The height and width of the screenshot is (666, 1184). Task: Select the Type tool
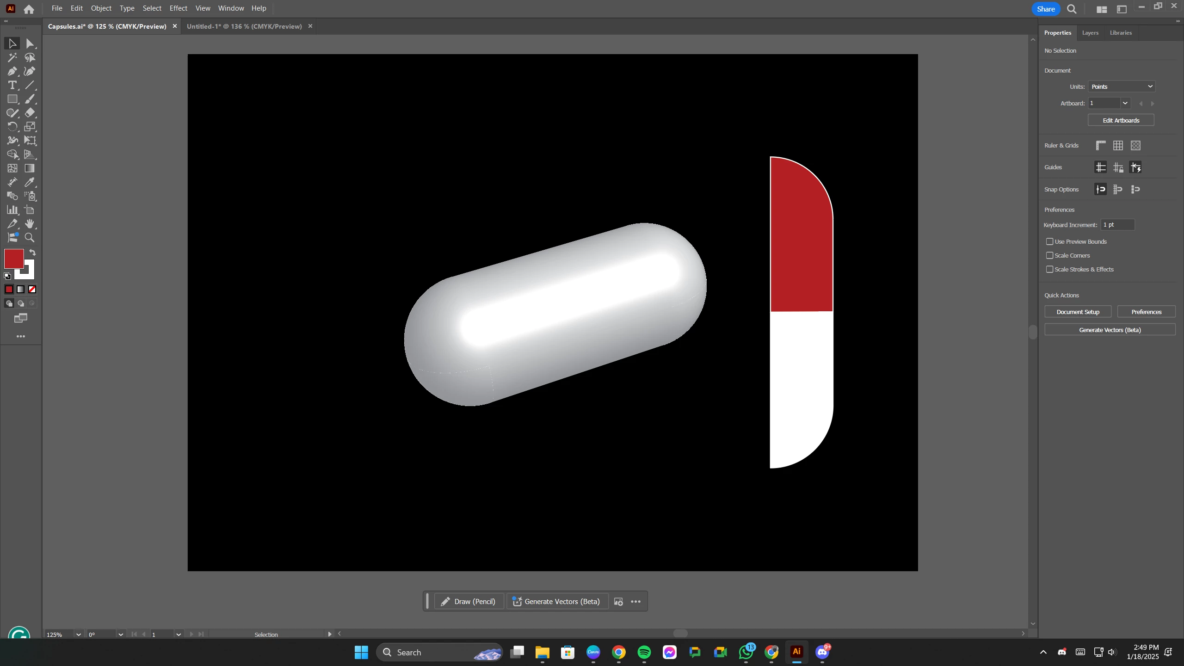(12, 85)
